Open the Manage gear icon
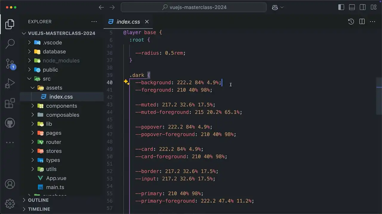 pos(10,204)
